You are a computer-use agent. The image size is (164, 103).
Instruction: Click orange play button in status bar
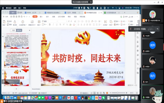click(x=107, y=93)
